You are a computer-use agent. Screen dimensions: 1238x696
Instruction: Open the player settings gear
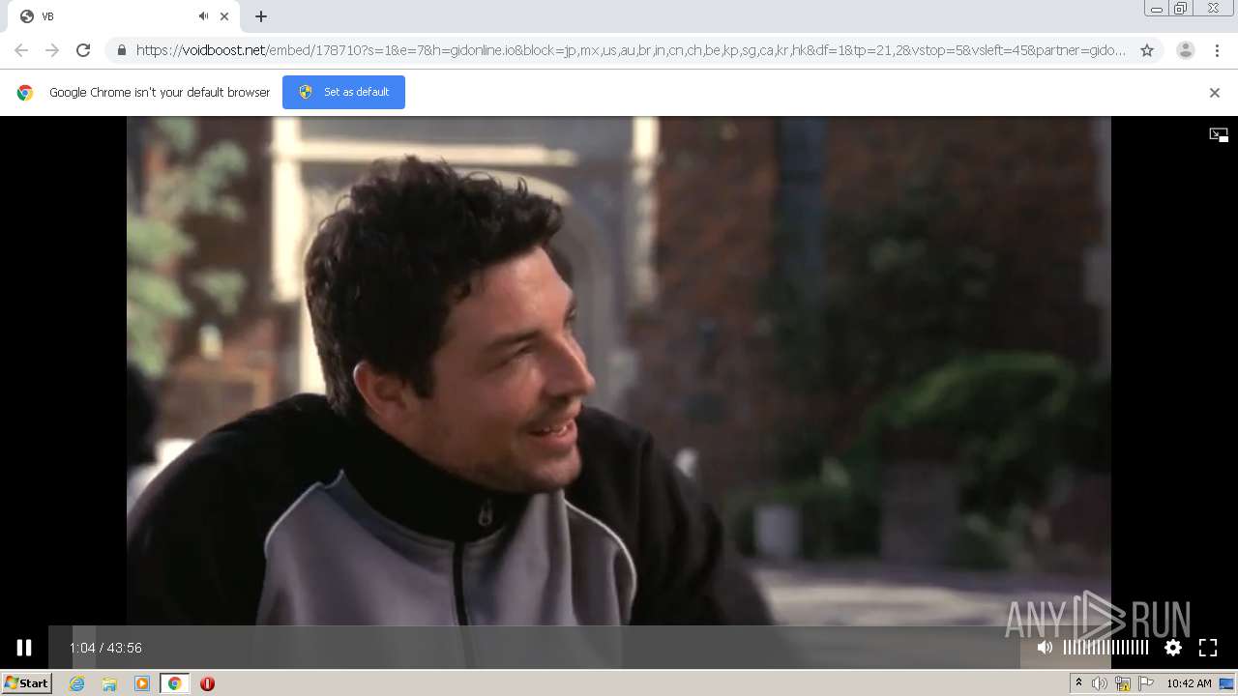click(x=1173, y=648)
